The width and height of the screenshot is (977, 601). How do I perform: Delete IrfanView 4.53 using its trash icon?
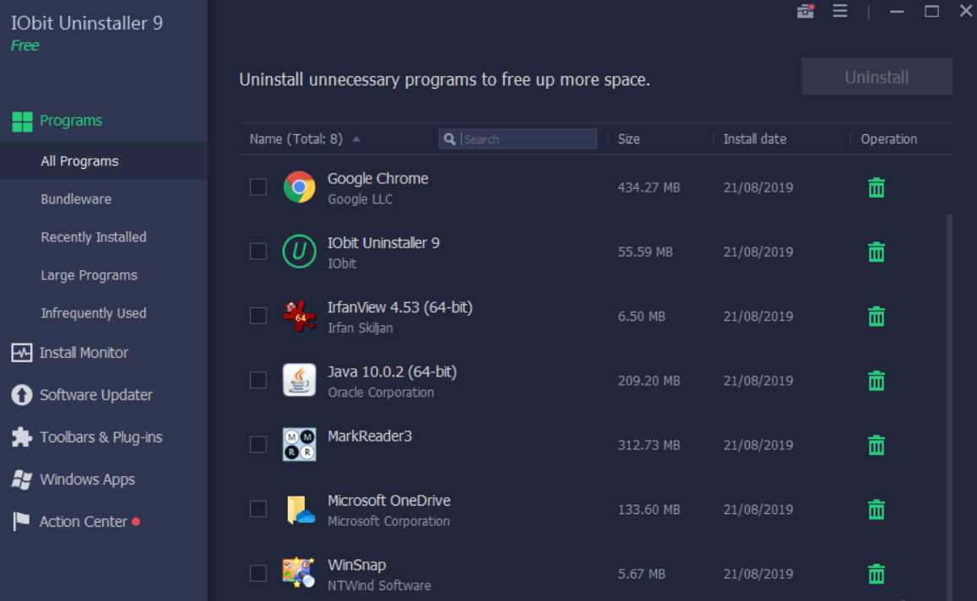876,317
